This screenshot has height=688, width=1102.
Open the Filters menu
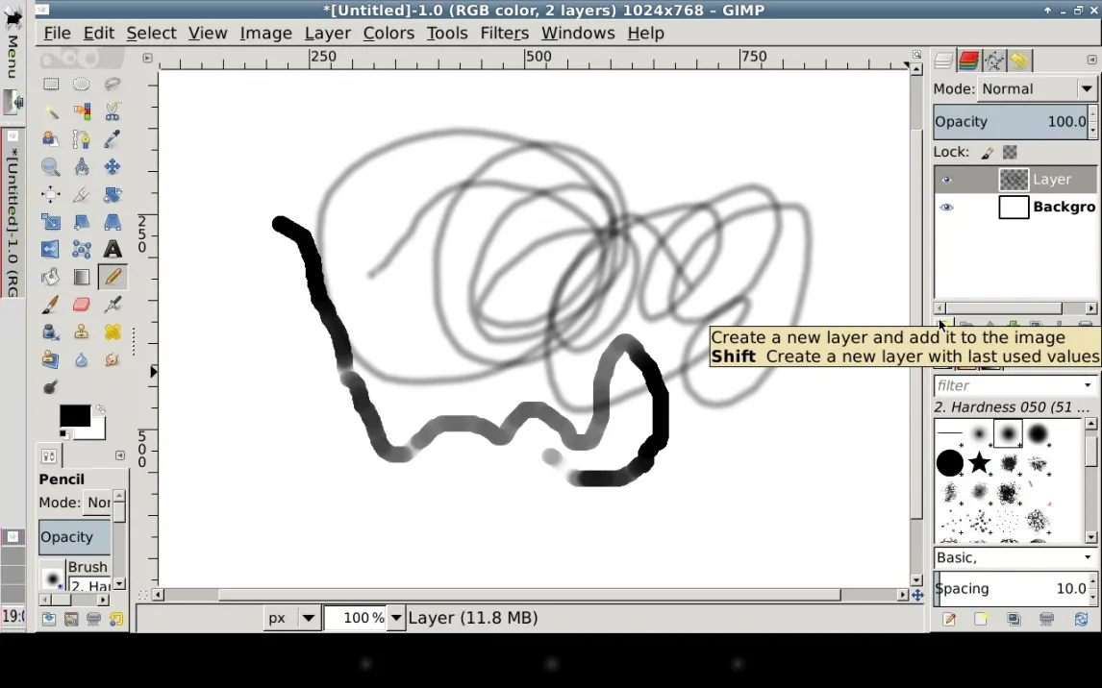coord(504,33)
